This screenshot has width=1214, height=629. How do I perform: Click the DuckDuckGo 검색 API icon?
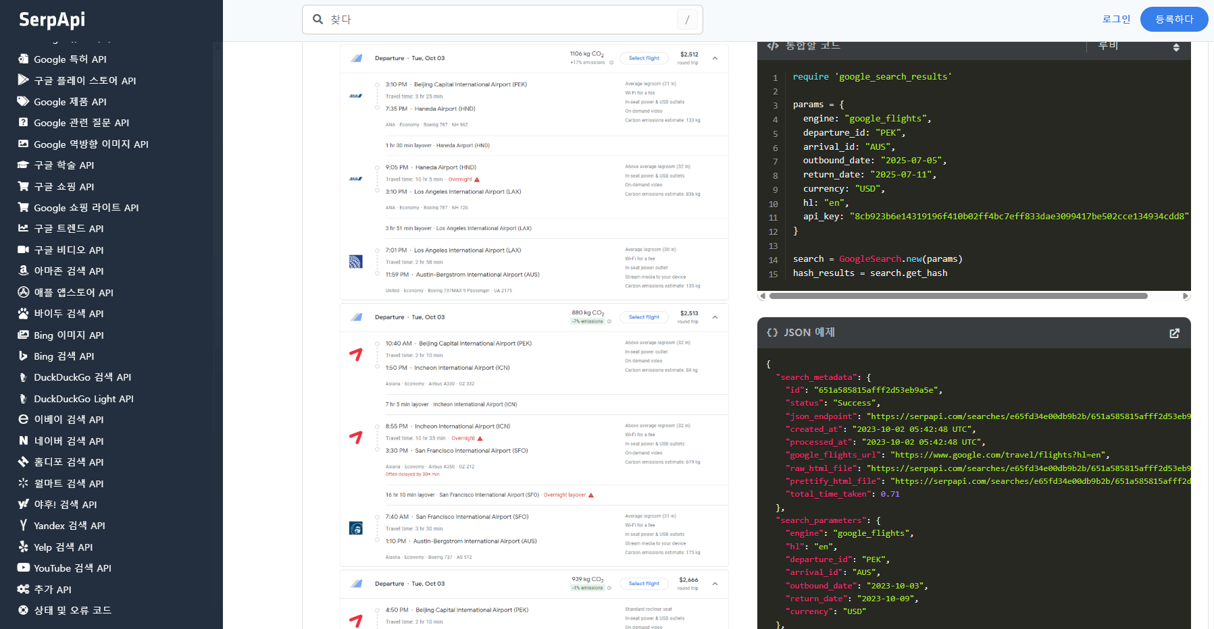click(x=23, y=377)
